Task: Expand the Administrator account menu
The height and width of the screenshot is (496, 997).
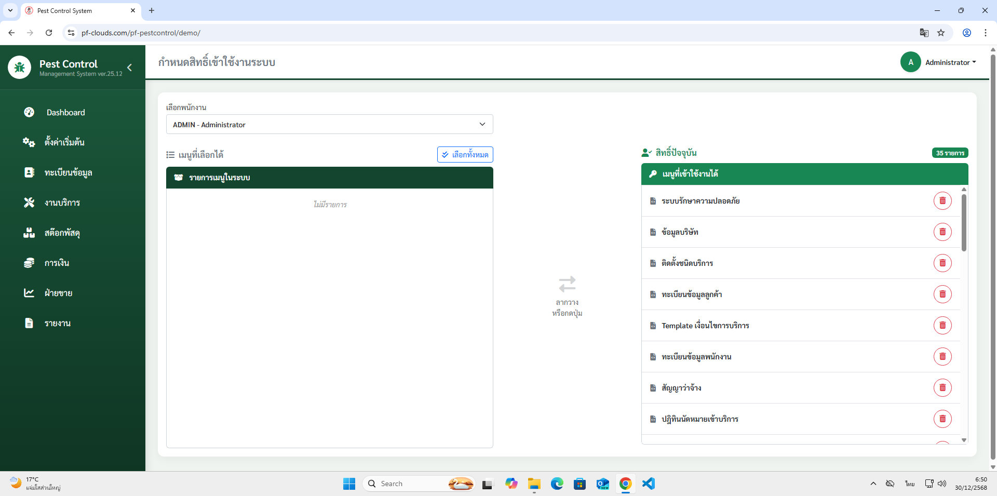Action: (x=950, y=62)
